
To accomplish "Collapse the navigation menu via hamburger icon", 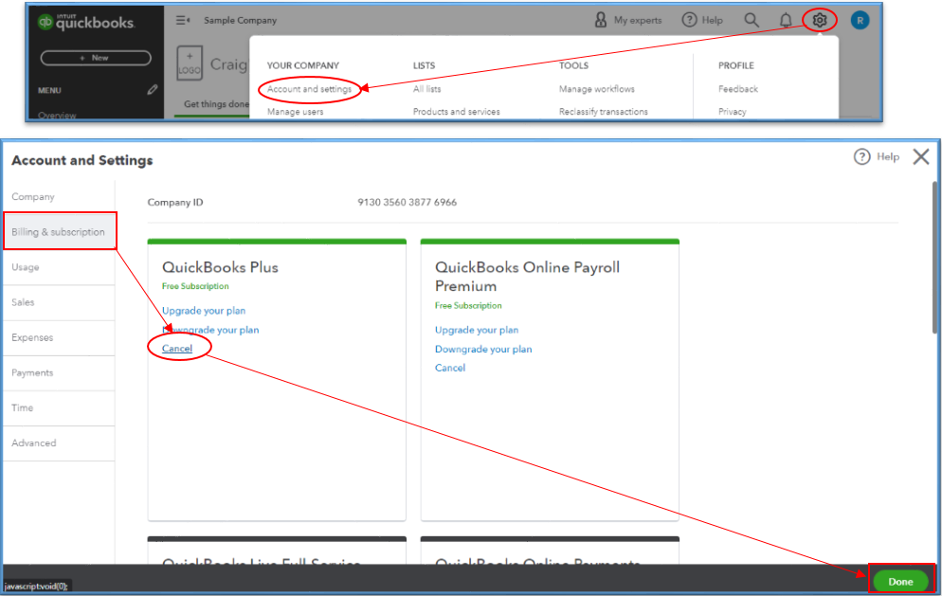I will click(183, 21).
